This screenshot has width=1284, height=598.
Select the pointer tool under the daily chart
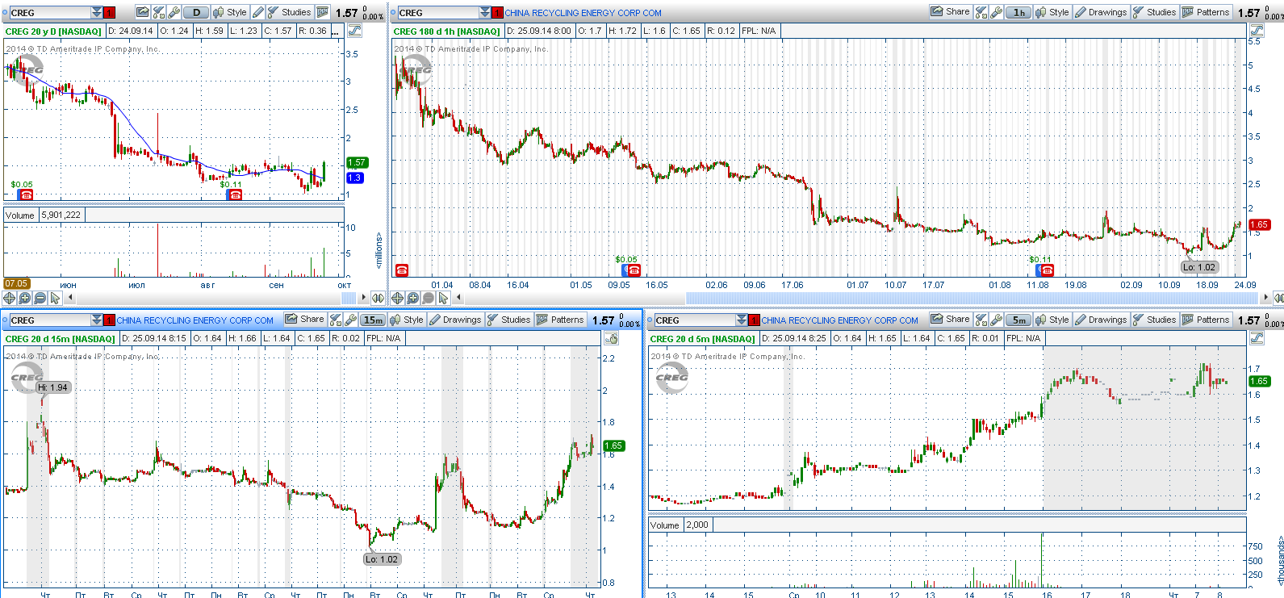coord(55,298)
